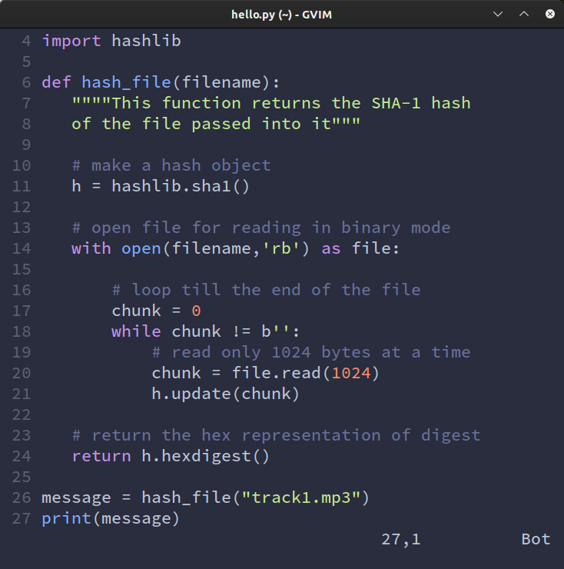Click line number 11 in the gutter
The height and width of the screenshot is (569, 564).
(x=22, y=186)
